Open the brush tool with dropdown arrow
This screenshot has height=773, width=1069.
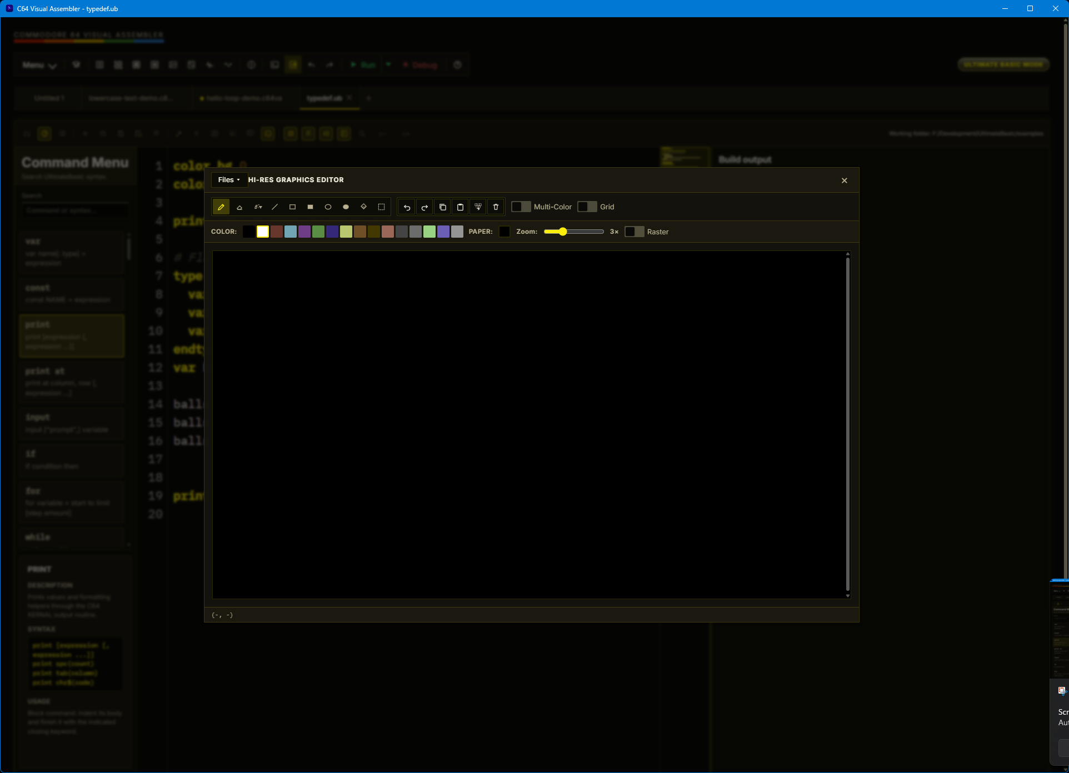click(258, 207)
